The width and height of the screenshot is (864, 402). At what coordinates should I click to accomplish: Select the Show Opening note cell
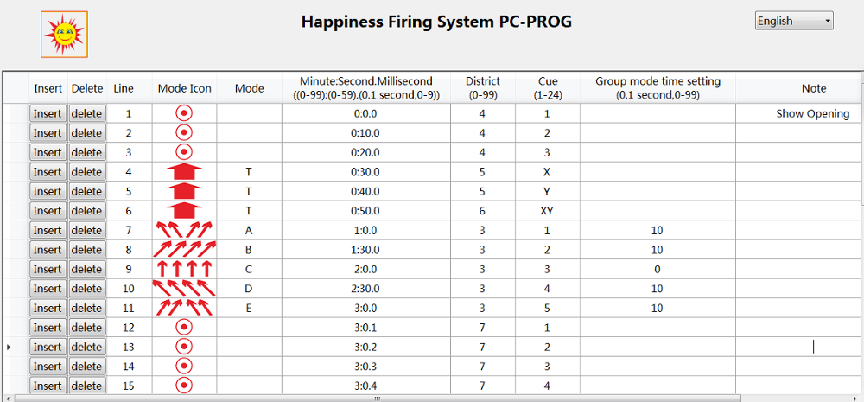[812, 113]
